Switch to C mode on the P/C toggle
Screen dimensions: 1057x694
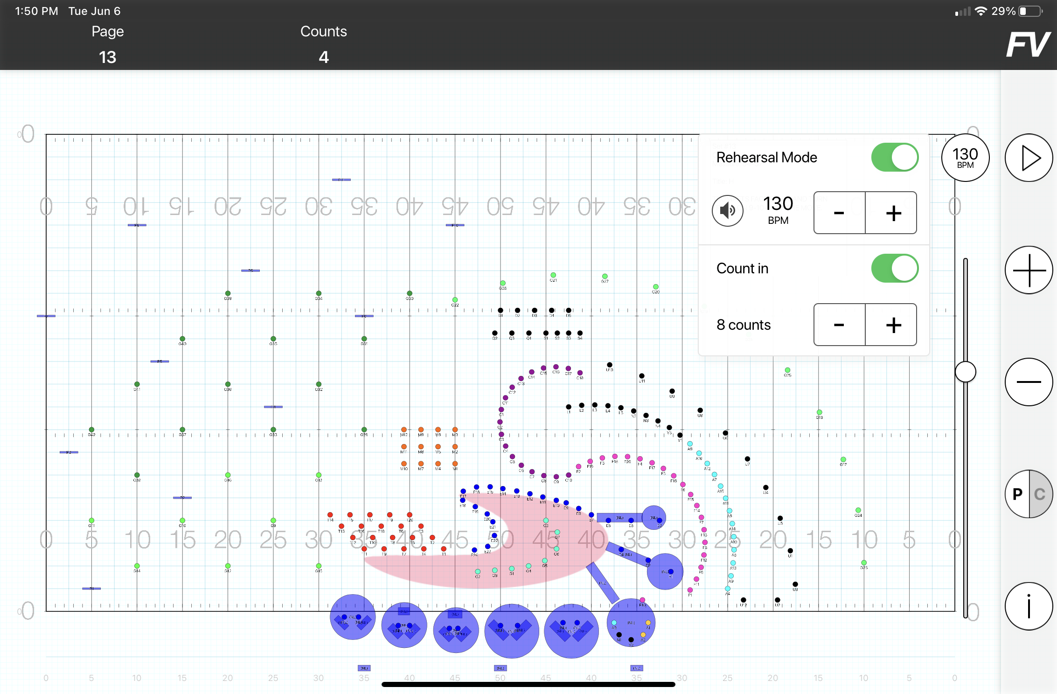[x=1040, y=494]
